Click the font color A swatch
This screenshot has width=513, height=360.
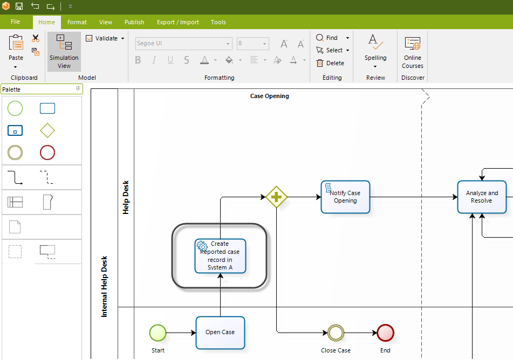(204, 60)
